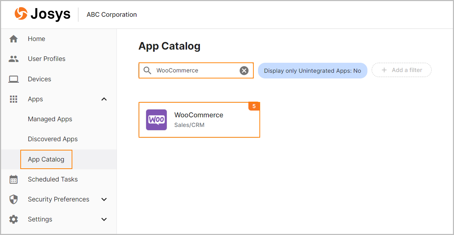The height and width of the screenshot is (235, 454).
Task: Click the plus icon in Add a filter
Action: point(384,70)
